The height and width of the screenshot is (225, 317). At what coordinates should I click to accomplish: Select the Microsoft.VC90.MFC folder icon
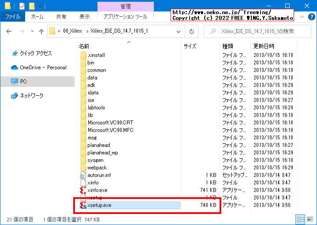[83, 130]
